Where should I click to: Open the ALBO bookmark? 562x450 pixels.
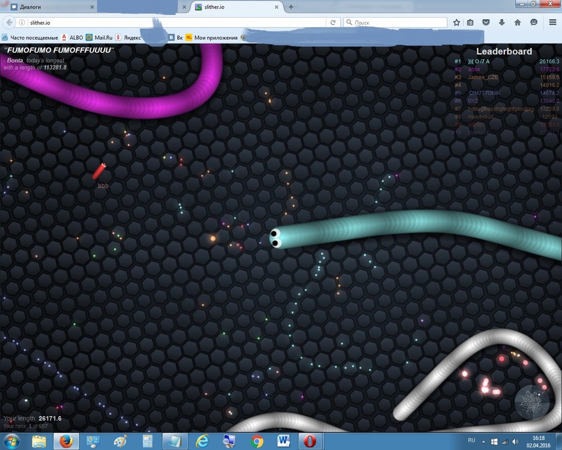click(73, 37)
